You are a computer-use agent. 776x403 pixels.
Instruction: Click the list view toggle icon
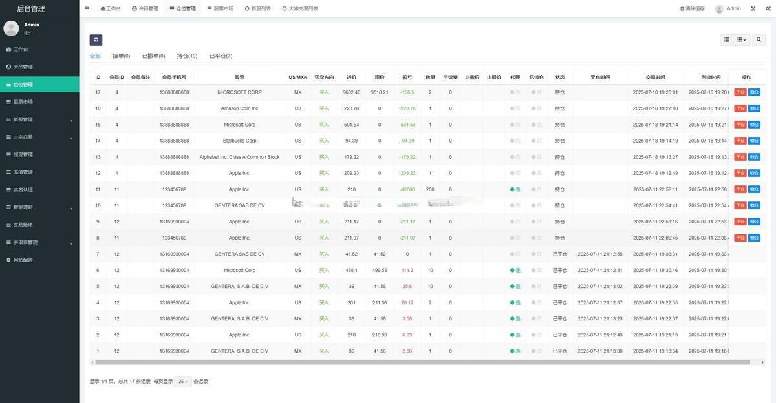[x=727, y=40]
